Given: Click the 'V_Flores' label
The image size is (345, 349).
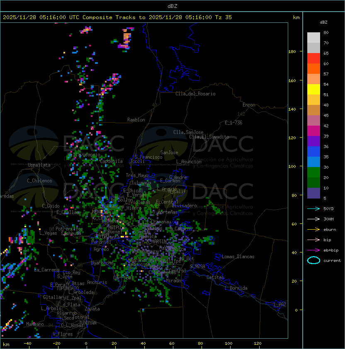Looking at the screenshot, I should pos(63,334).
